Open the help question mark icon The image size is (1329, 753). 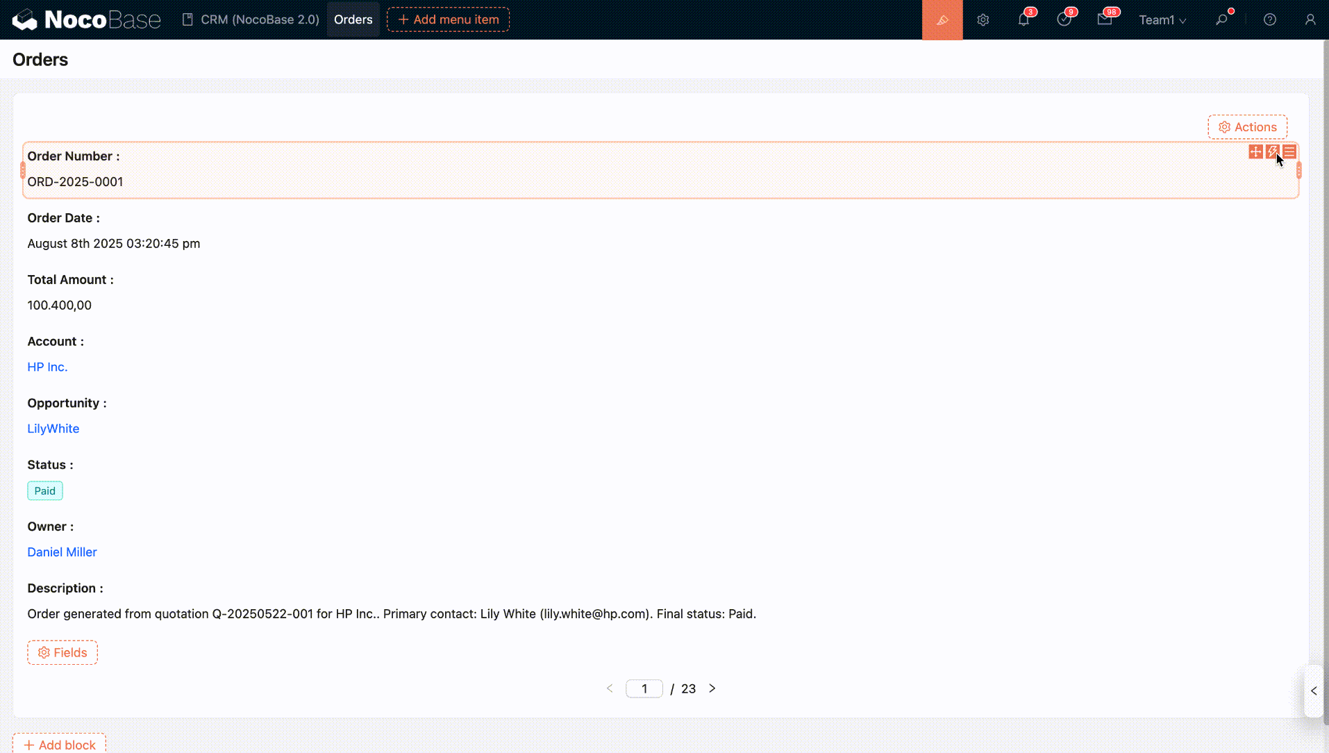(x=1269, y=19)
